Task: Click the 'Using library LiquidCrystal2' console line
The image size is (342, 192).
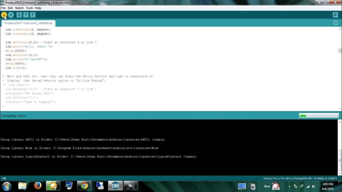Action: click(x=99, y=157)
